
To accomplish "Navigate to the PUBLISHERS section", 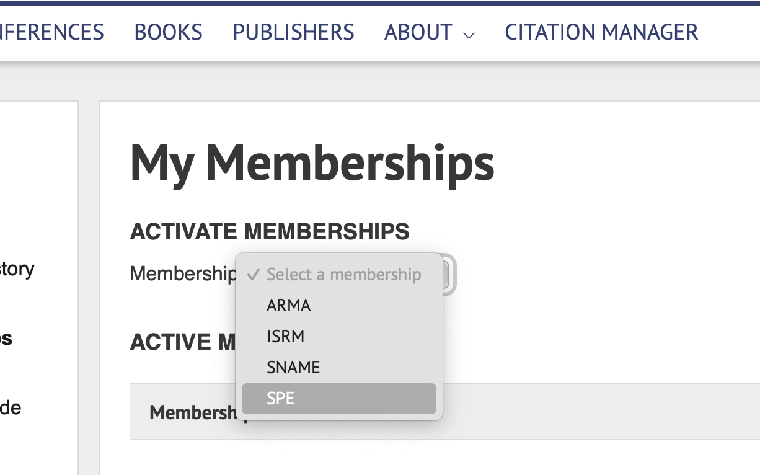I will [293, 32].
